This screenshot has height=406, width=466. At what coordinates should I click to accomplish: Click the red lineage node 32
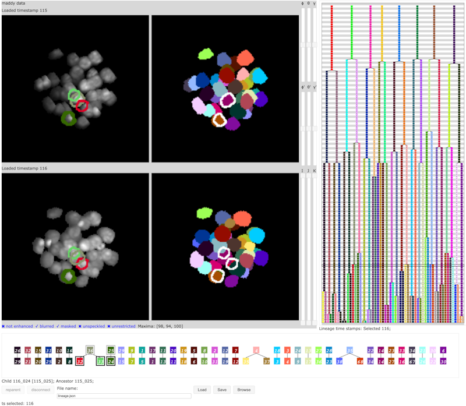pos(80,361)
